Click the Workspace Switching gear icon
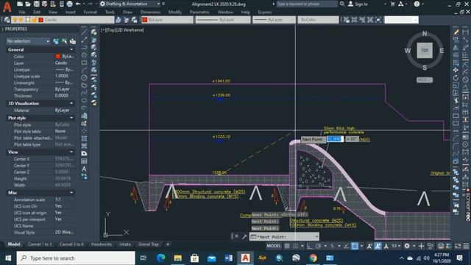471x265 pixels. pos(407,246)
